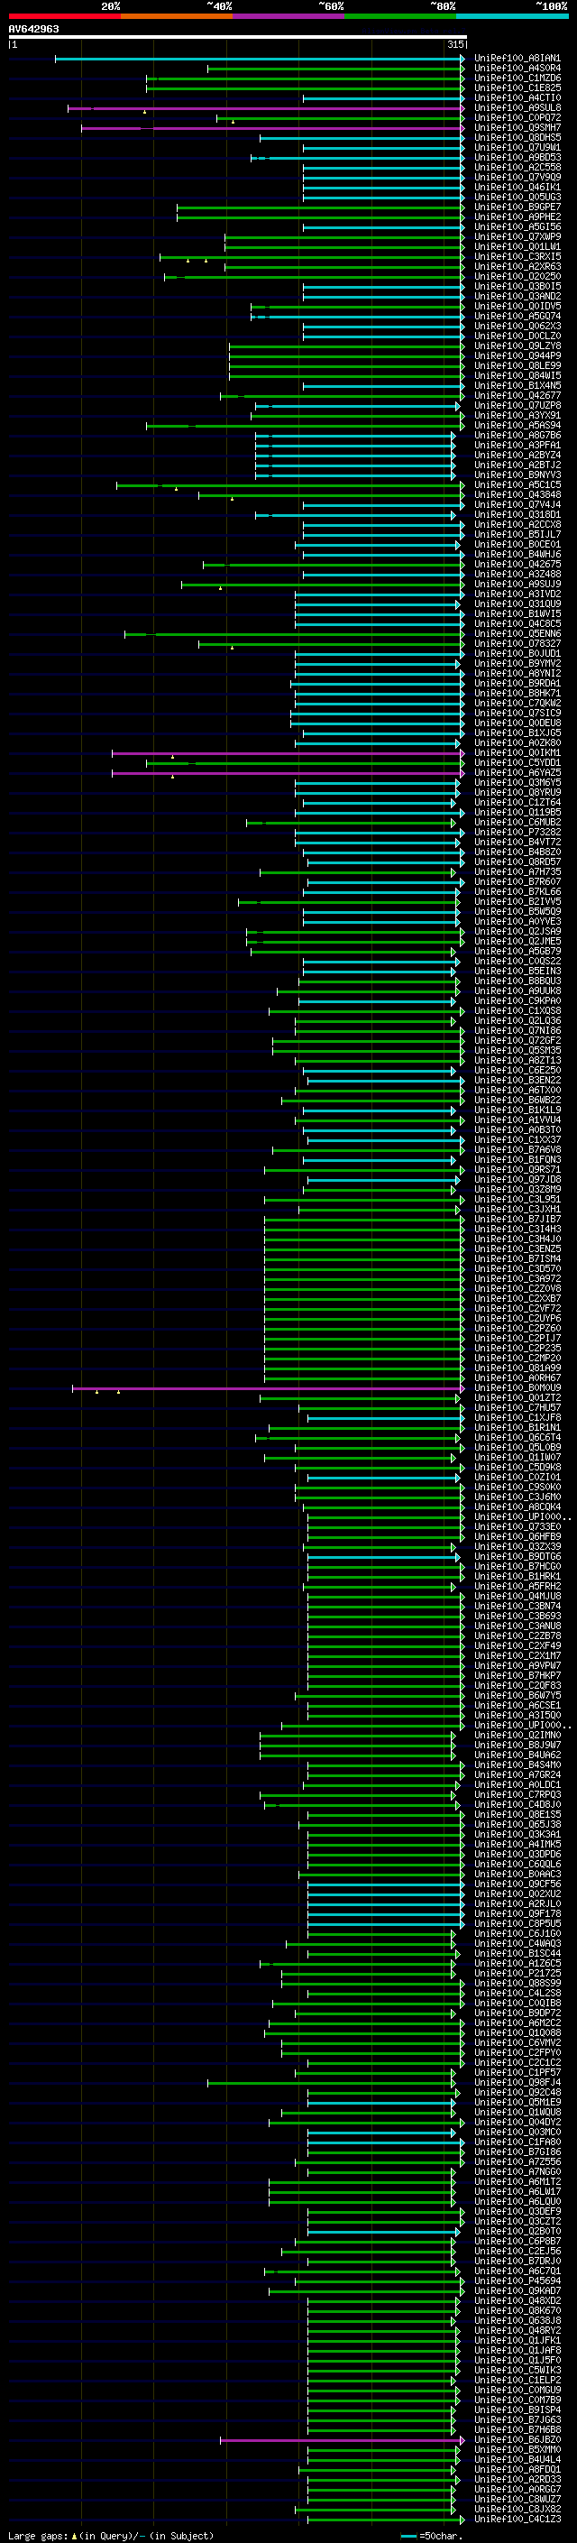Click the UniRef100_A0RH67 label
The height and width of the screenshot is (2543, 577).
(x=517, y=1378)
